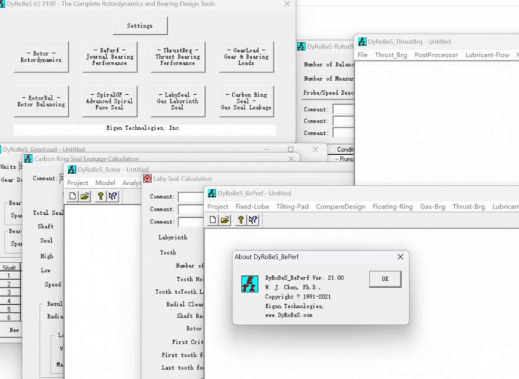The height and width of the screenshot is (379, 519).
Task: Open Project menu in DyRoBeS_BePerf
Action: coord(218,207)
